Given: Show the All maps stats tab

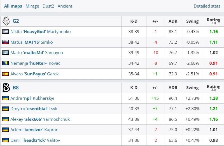Looking at the screenshot, I should tap(13, 6).
